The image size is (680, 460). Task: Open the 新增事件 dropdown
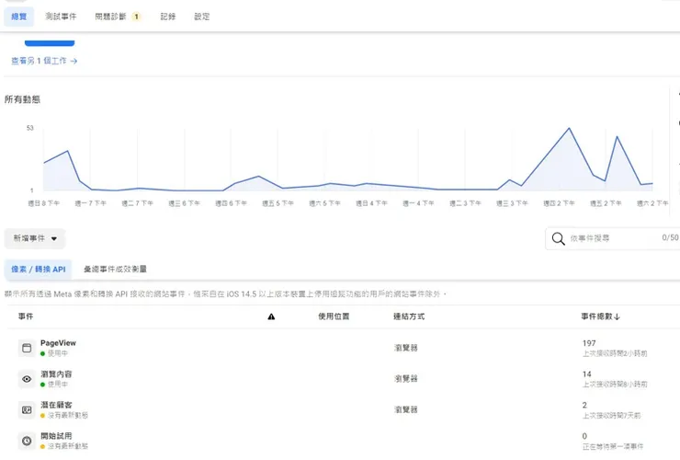[x=35, y=238]
